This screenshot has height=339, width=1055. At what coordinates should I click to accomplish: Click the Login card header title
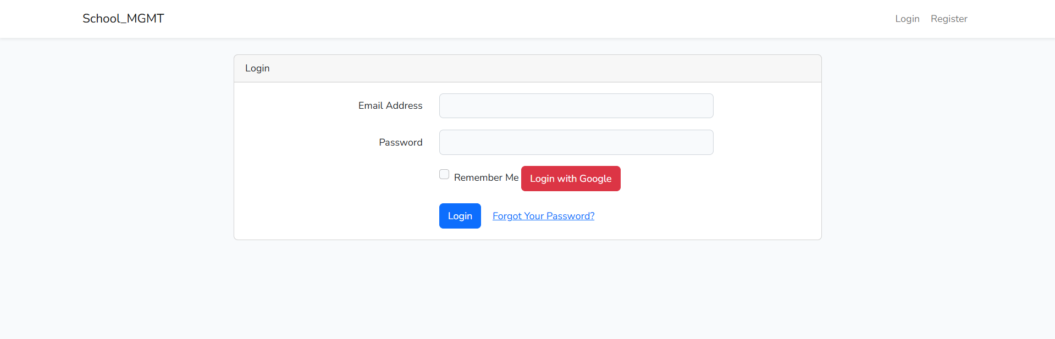pyautogui.click(x=257, y=68)
